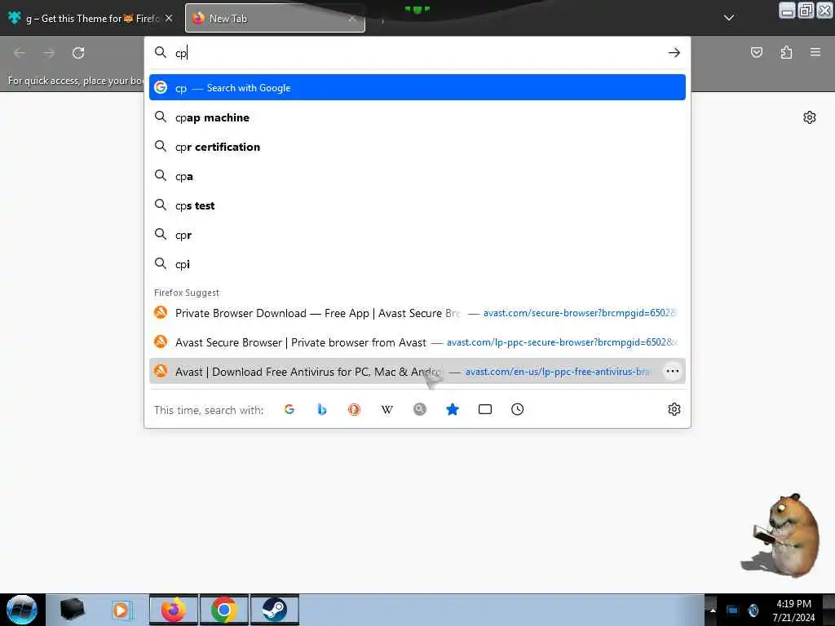Open the Save to Pocket icon
Screen dimensions: 835x626
coord(756,52)
